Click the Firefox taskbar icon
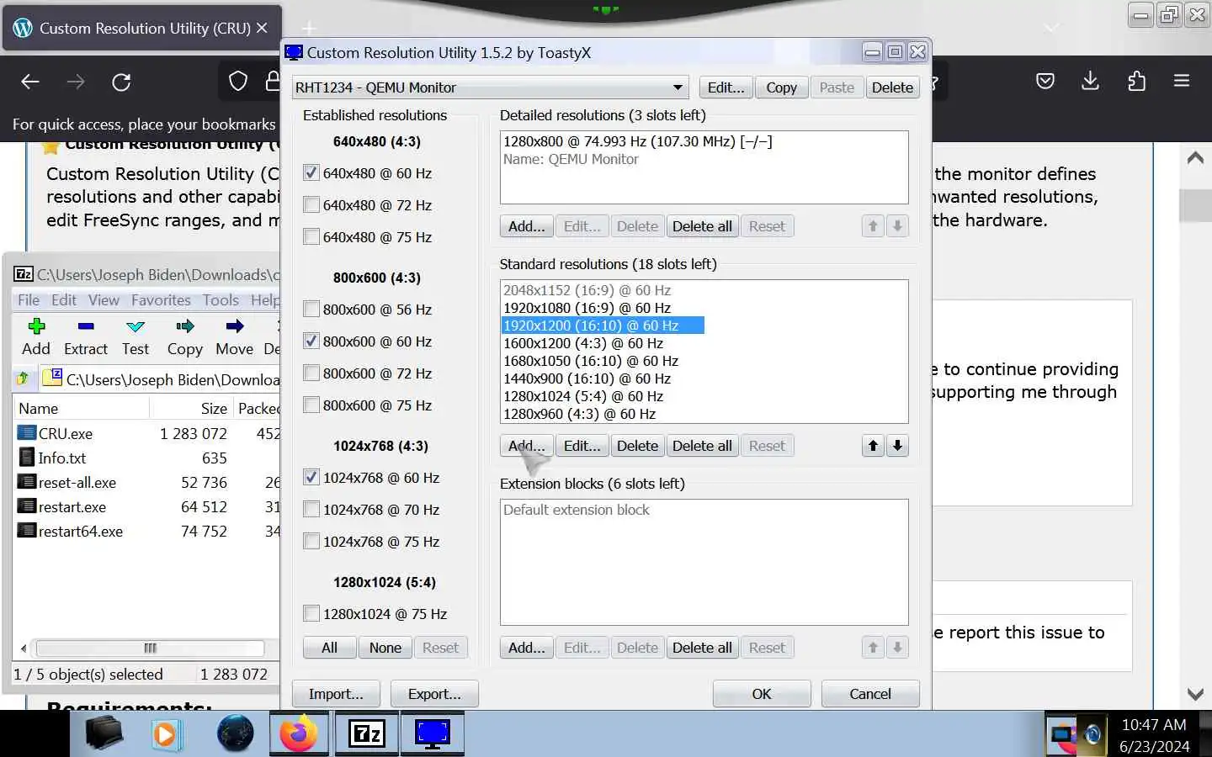 point(299,734)
